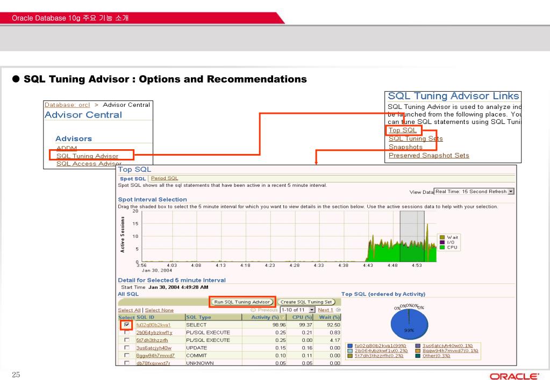550x380 pixels.
Task: Click the Activity (%) sort triangle icon
Action: [282, 317]
